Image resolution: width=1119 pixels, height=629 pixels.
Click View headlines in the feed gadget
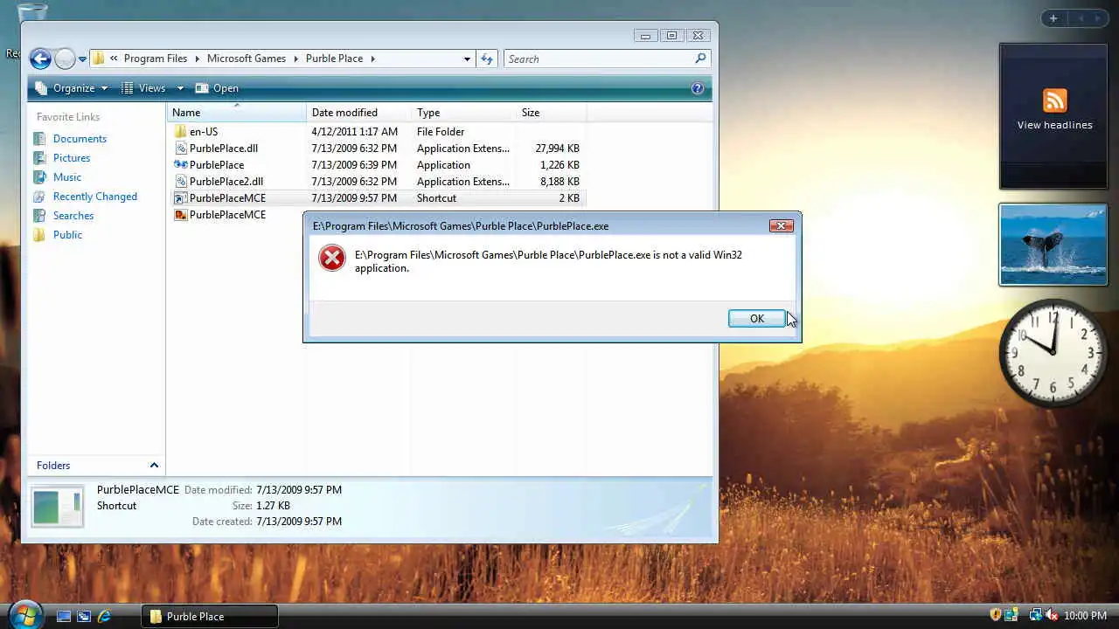coord(1054,125)
